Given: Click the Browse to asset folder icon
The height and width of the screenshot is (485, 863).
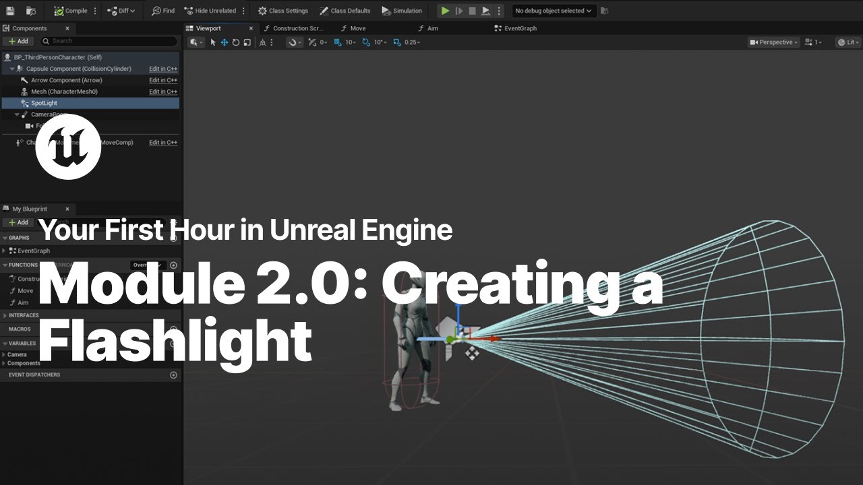Looking at the screenshot, I should tap(31, 11).
